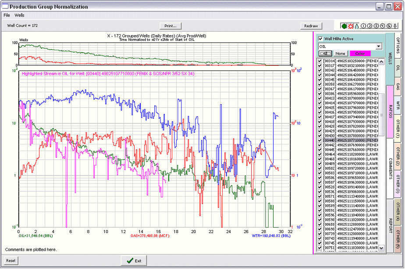Select the red gas symbol icon
405x269 pixels.
(350, 26)
